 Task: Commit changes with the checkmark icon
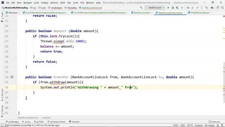197,8
